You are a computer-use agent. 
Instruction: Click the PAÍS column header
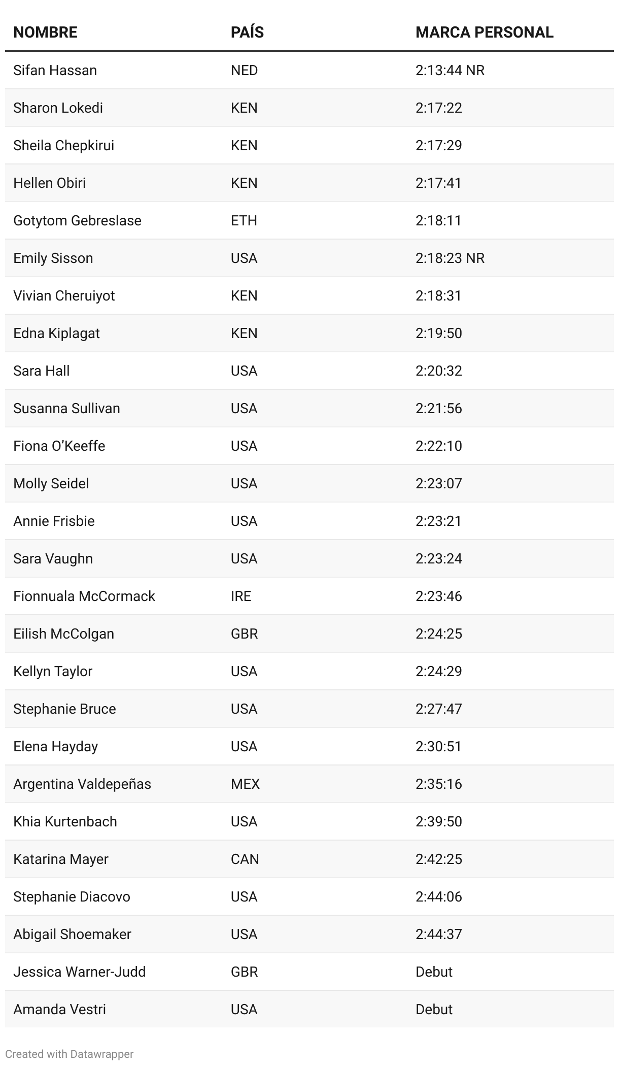coord(247,32)
